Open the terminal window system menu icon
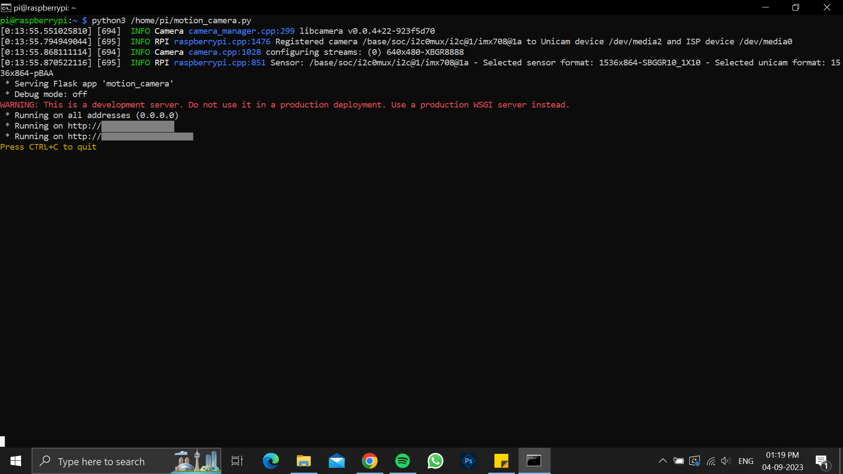 click(6, 7)
